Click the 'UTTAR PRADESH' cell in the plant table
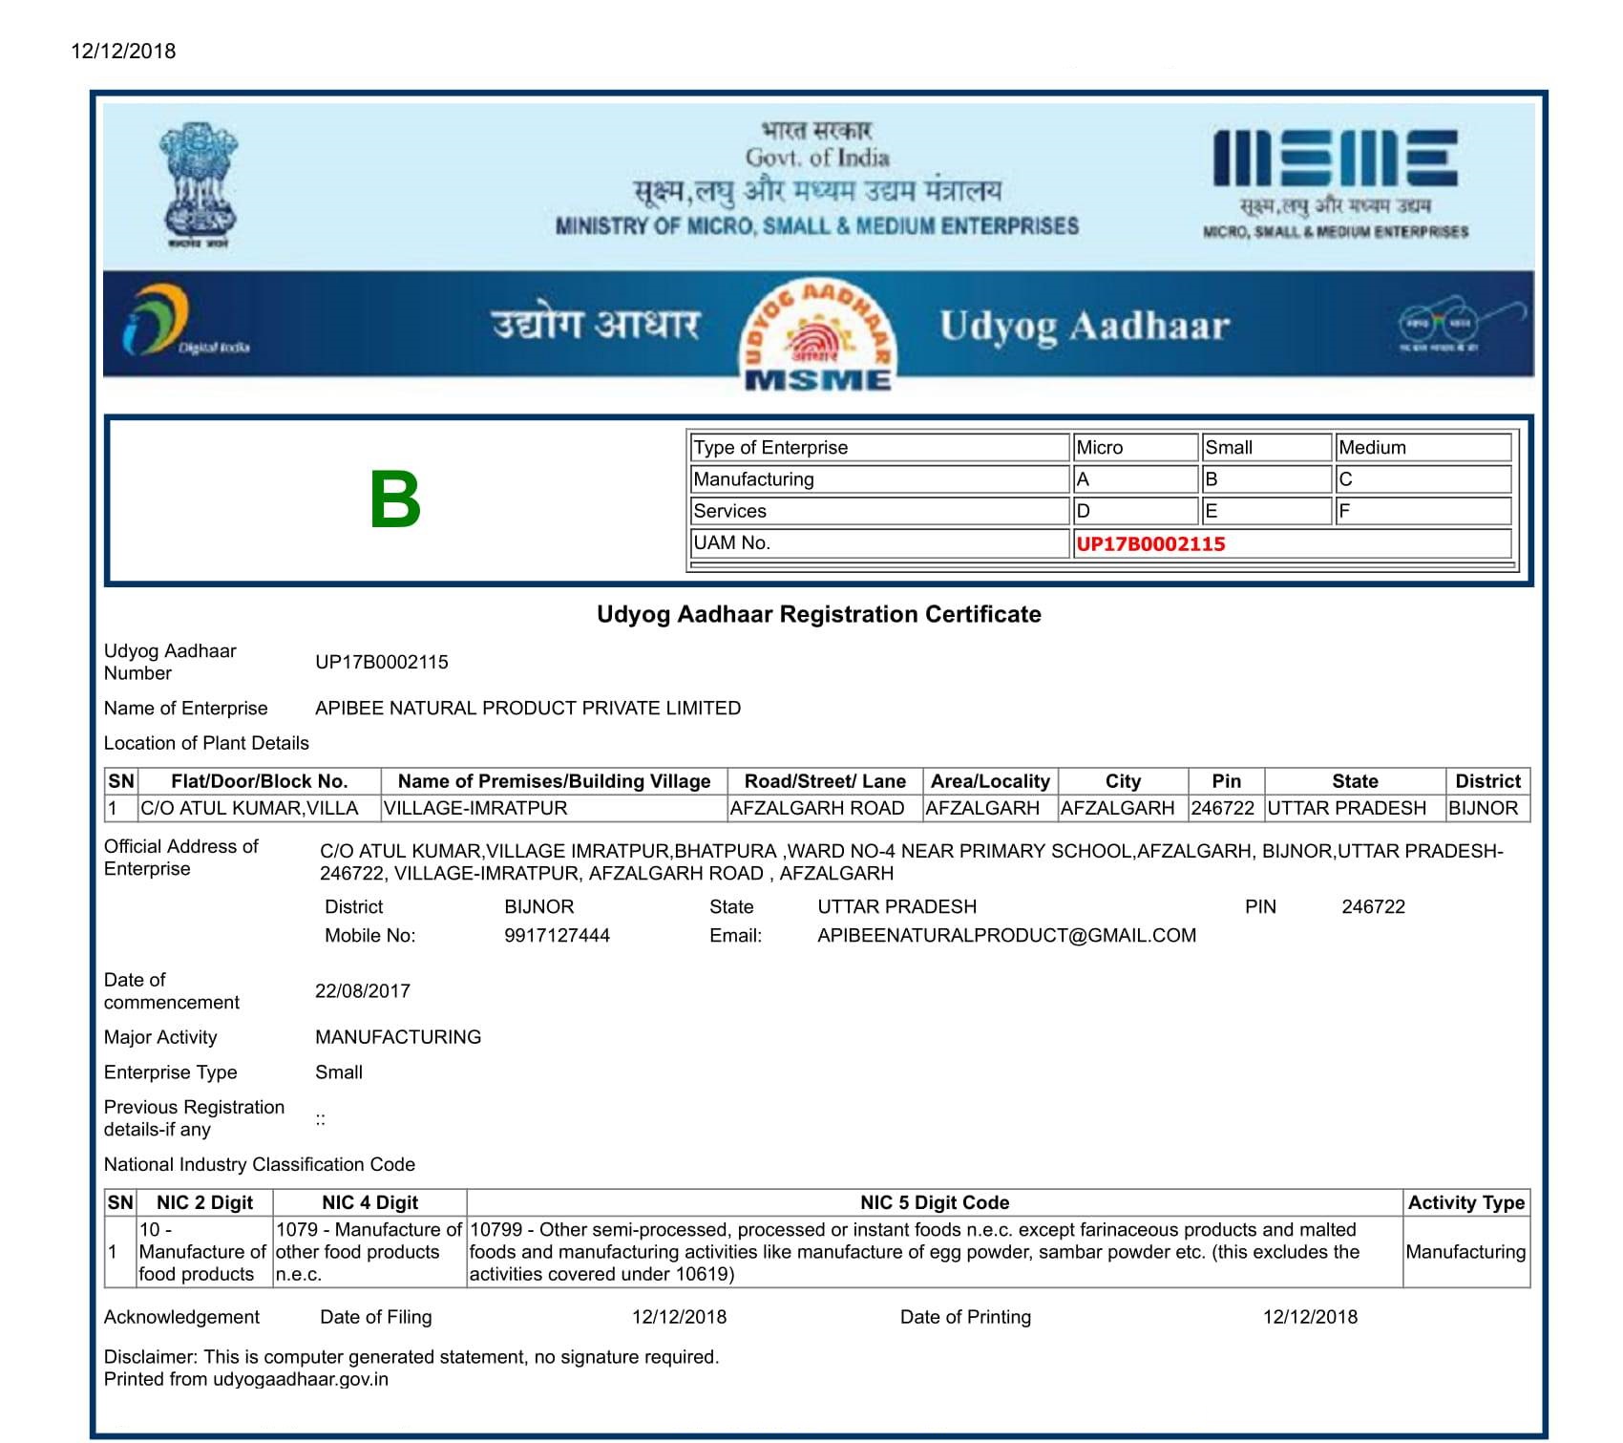 pos(1355,808)
